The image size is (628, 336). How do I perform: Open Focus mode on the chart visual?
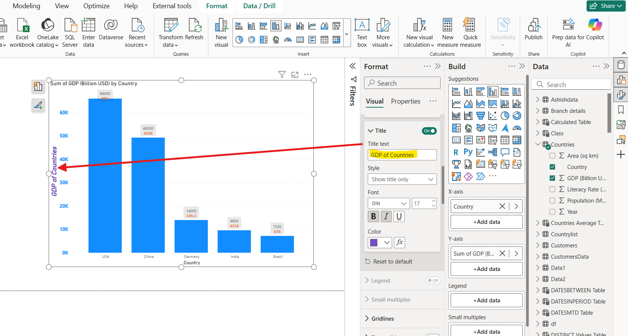coord(295,74)
